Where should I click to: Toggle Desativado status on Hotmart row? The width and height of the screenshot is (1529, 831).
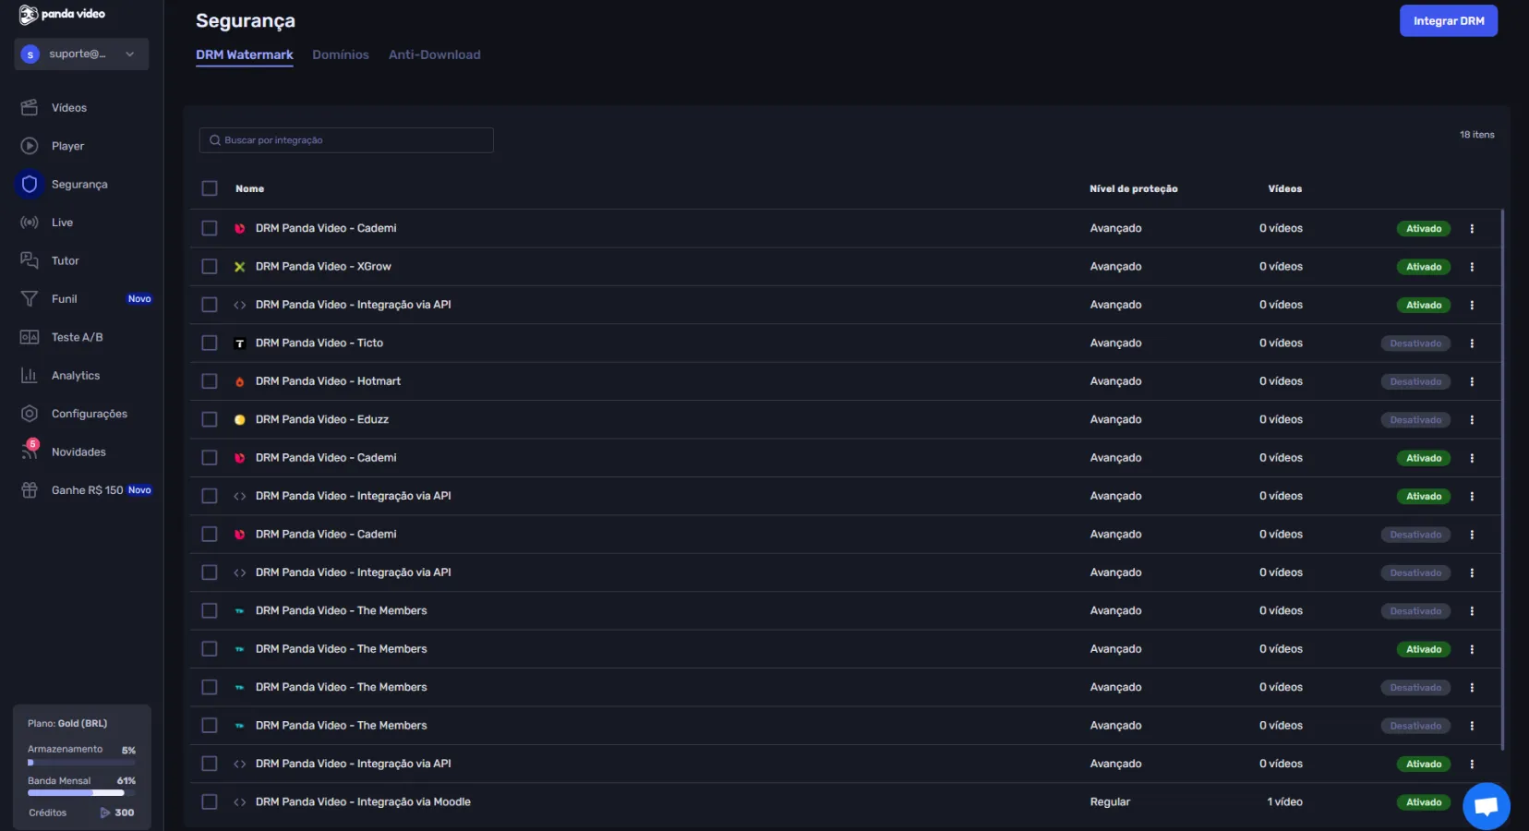click(1415, 381)
